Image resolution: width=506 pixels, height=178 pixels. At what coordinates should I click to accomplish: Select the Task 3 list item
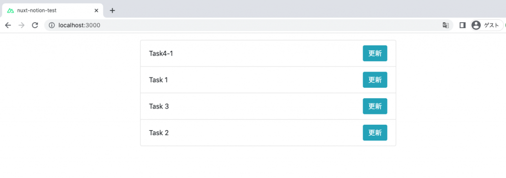coord(268,106)
